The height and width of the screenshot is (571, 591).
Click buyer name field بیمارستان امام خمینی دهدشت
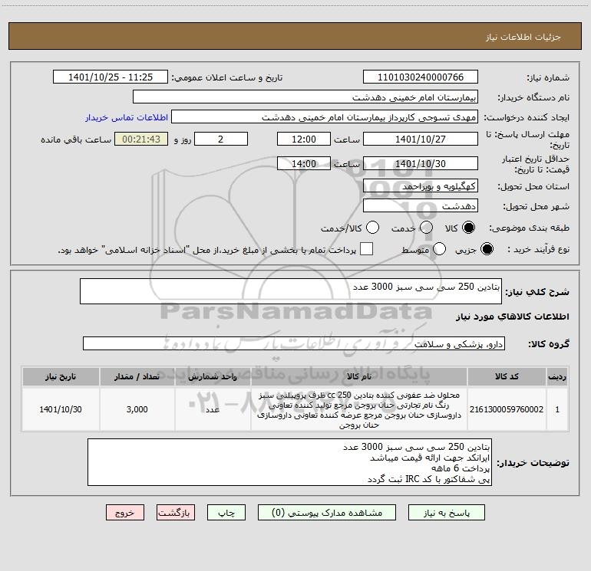(305, 97)
